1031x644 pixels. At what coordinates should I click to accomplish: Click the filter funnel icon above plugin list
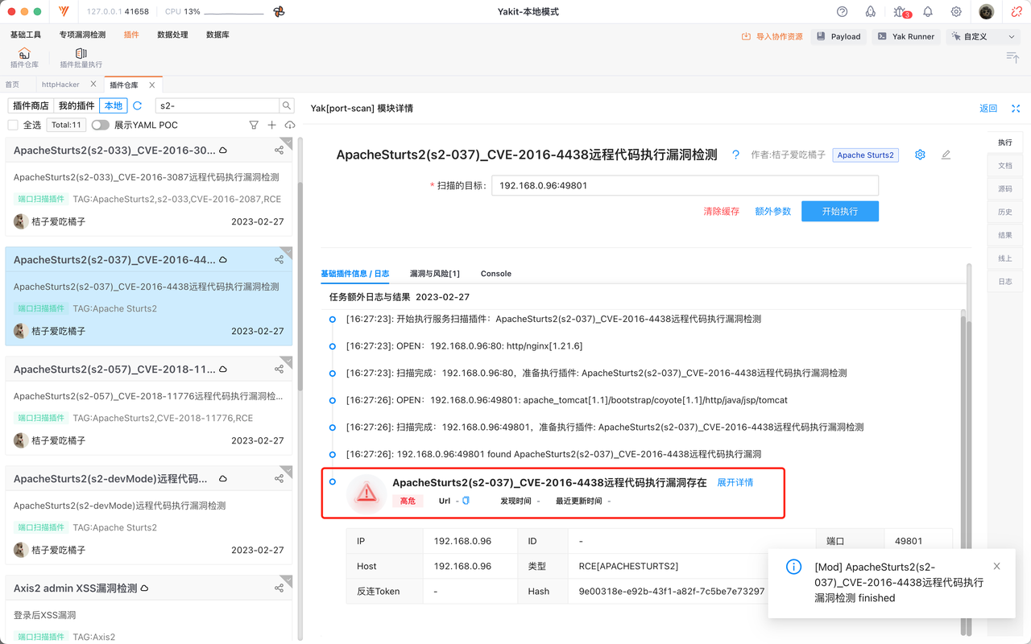click(254, 125)
